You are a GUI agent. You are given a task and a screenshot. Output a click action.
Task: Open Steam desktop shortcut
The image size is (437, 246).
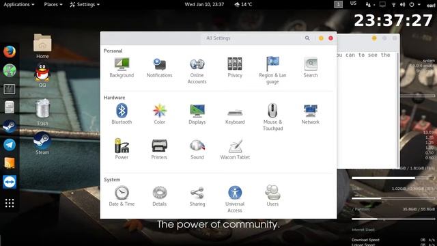point(42,143)
